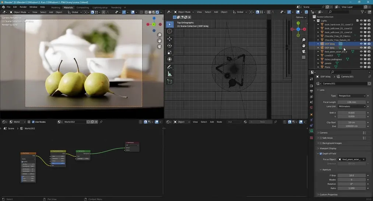This screenshot has width=373, height=201.
Task: Click the Focal Length field
Action: 352,102
